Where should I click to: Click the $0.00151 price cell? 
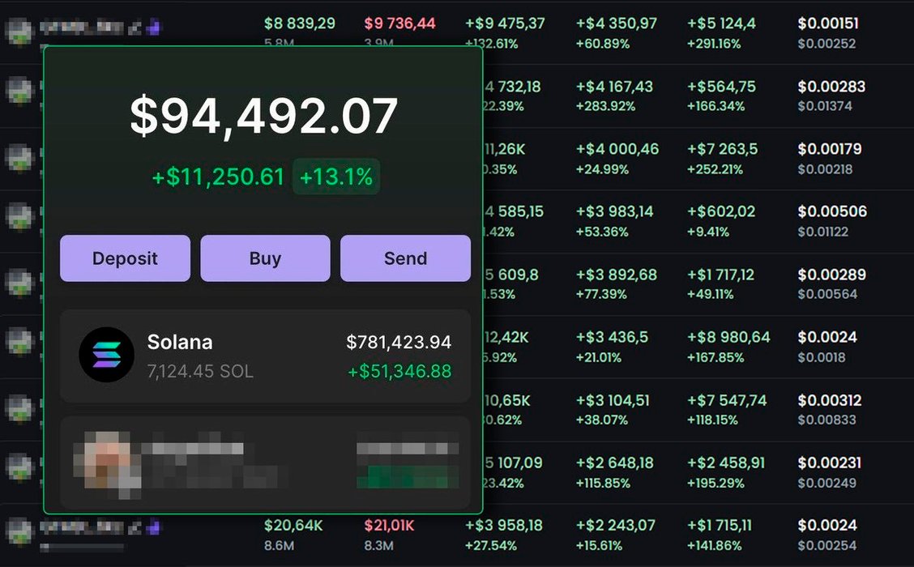tap(827, 23)
